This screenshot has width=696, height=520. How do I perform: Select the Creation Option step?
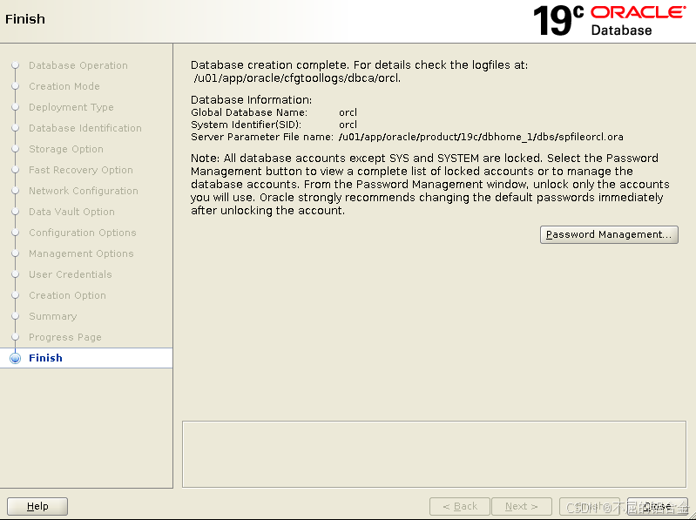coord(67,295)
